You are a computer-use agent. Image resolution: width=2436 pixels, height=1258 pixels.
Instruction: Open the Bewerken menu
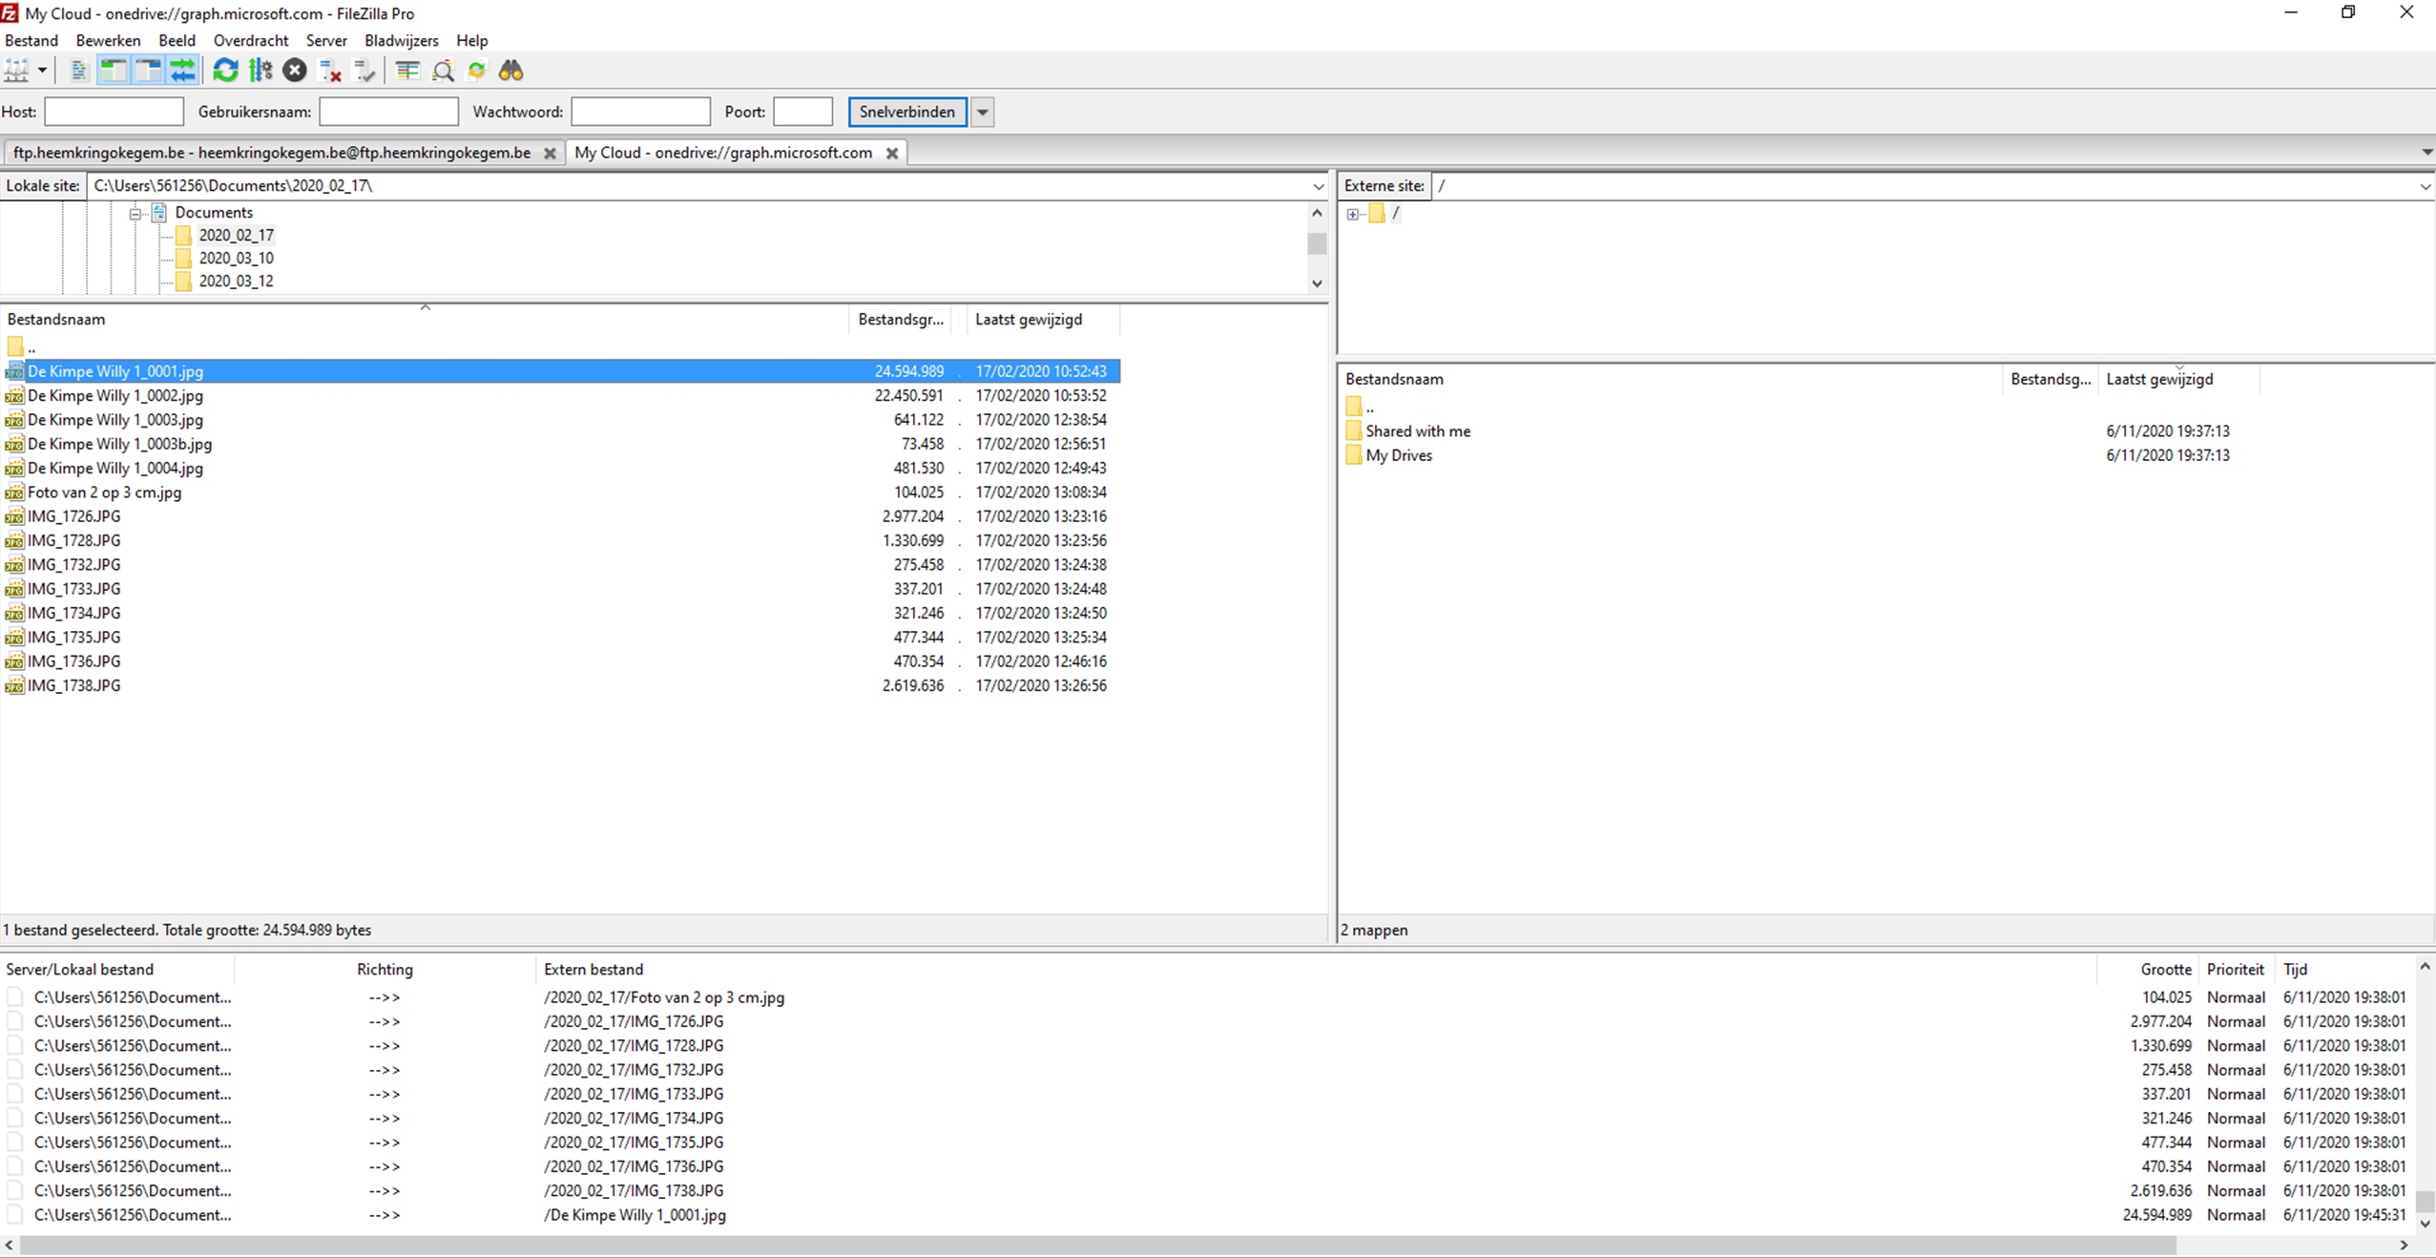coord(108,40)
